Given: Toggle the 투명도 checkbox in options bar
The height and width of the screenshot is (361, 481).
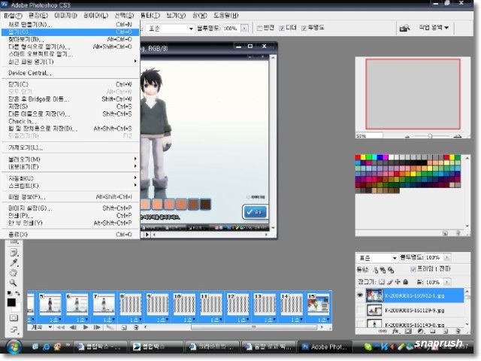Looking at the screenshot, I should click(x=304, y=29).
